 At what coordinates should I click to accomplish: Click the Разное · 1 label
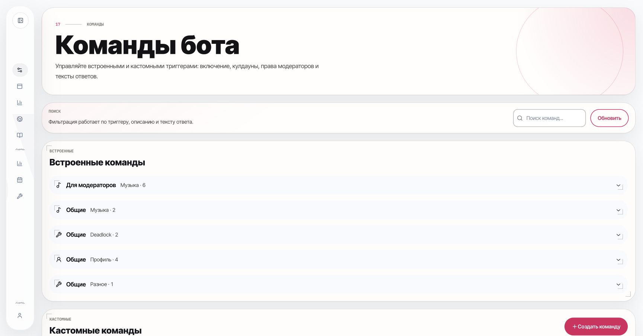tap(102, 284)
